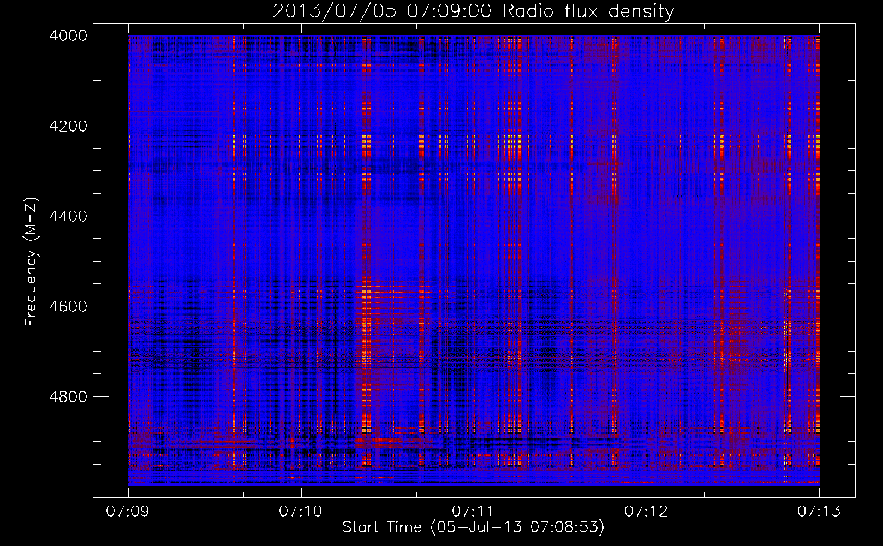The image size is (883, 546).
Task: Click the 4400 frequency tick label
Action: coord(68,216)
